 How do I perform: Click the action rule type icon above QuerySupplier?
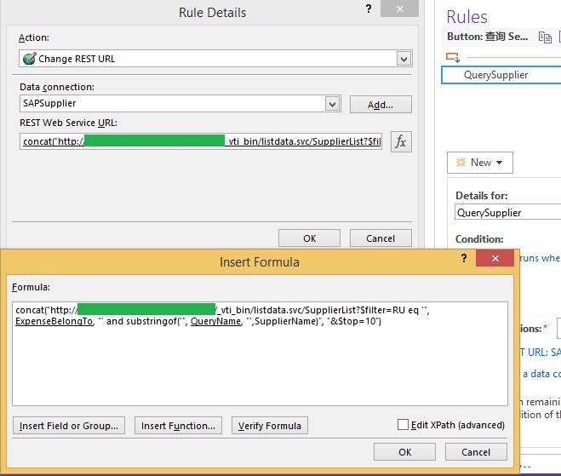pos(453,58)
